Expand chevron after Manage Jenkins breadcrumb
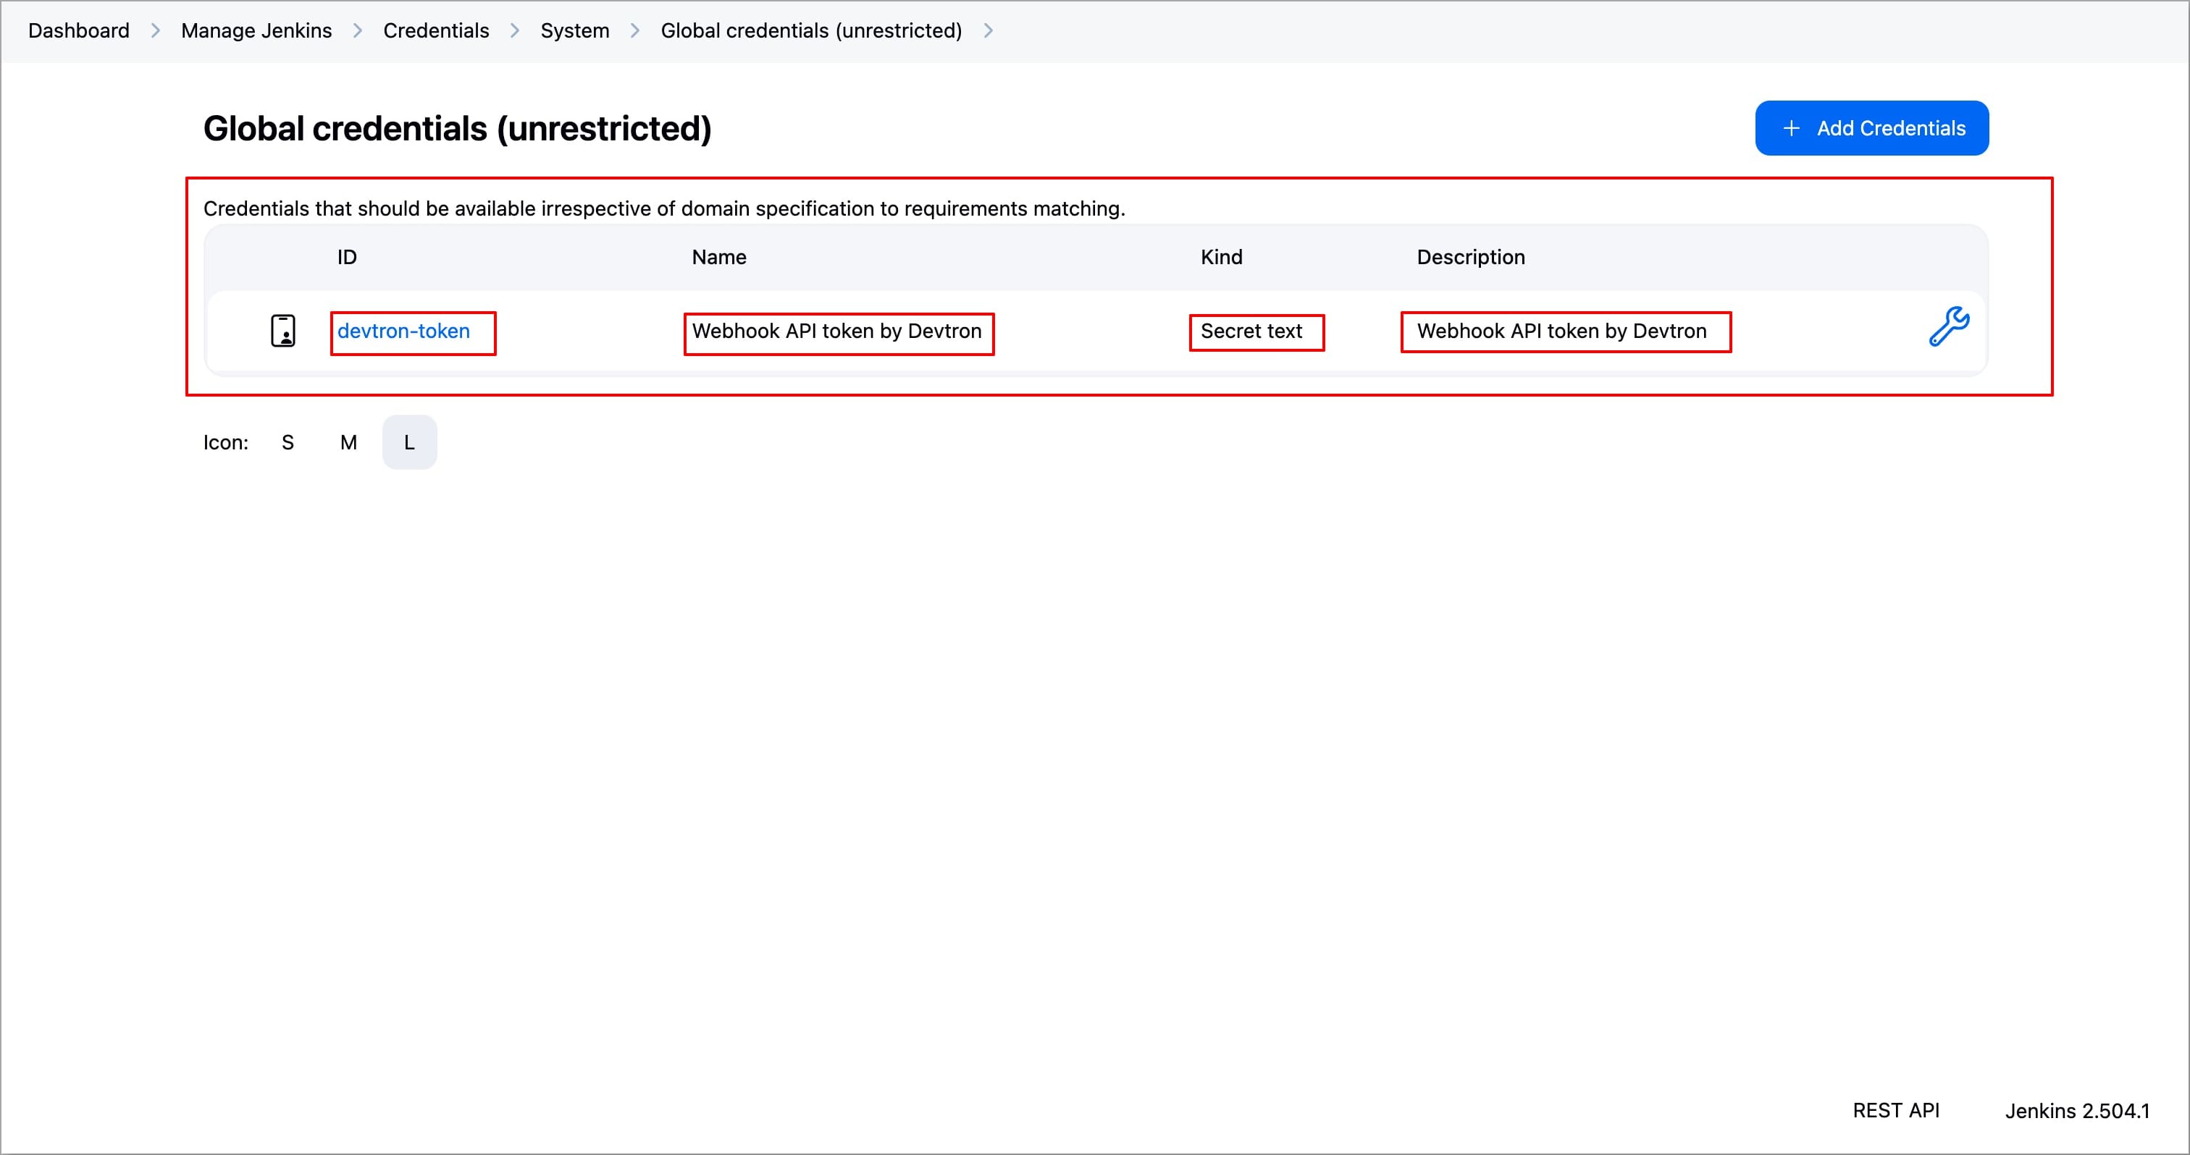This screenshot has height=1155, width=2190. pos(358,30)
